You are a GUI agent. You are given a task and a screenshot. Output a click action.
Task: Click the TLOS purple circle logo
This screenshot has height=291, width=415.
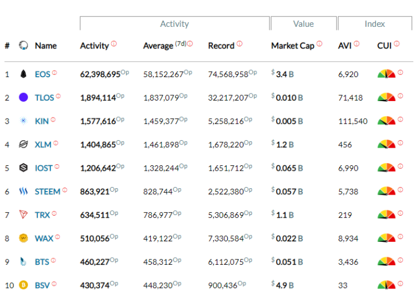[x=23, y=97]
